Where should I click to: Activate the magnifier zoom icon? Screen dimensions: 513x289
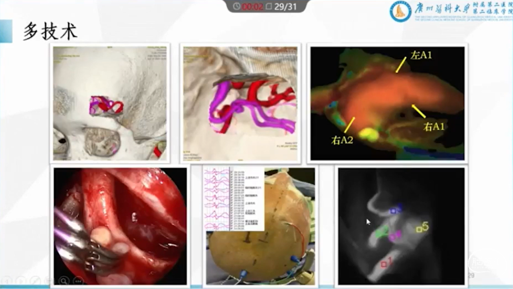point(64,281)
